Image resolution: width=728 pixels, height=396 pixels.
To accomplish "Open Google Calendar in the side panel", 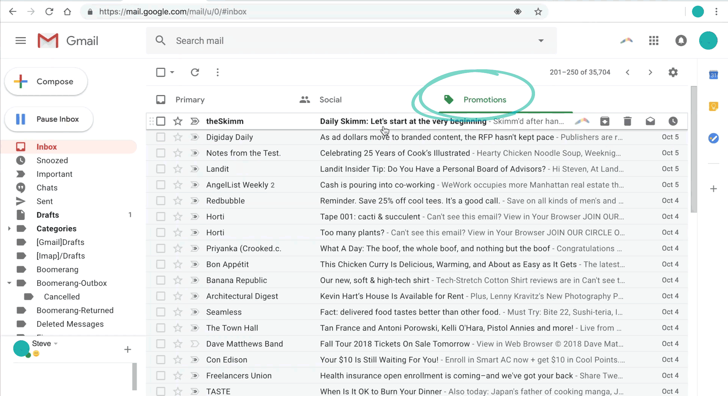I will click(x=713, y=75).
